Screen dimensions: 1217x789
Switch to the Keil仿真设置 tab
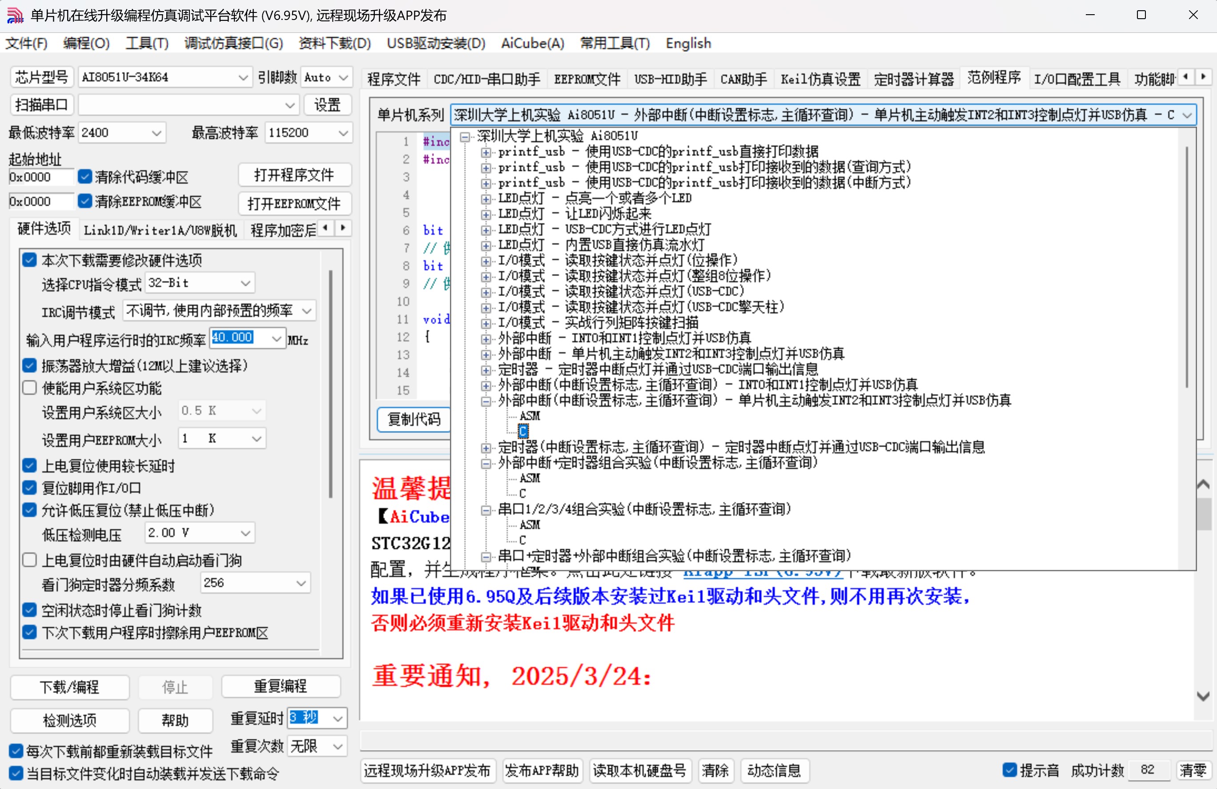820,79
